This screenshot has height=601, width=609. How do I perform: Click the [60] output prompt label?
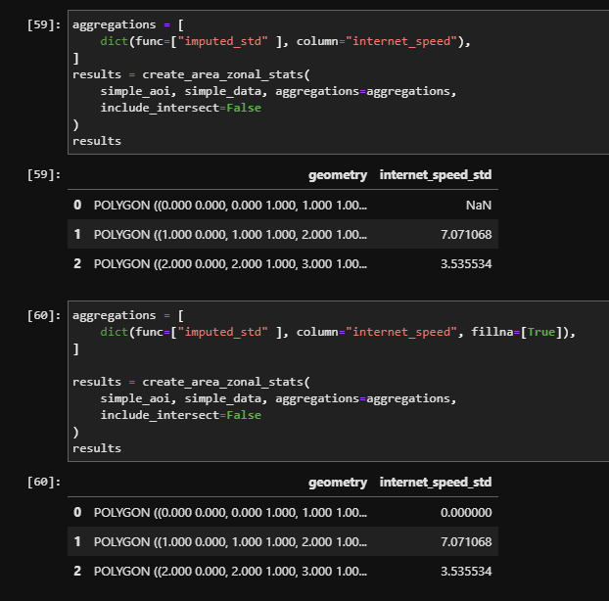[44, 482]
